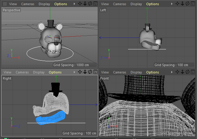Toggle maximize view icon in Left viewport
Image resolution: width=197 pixels, height=139 pixels.
193,4
